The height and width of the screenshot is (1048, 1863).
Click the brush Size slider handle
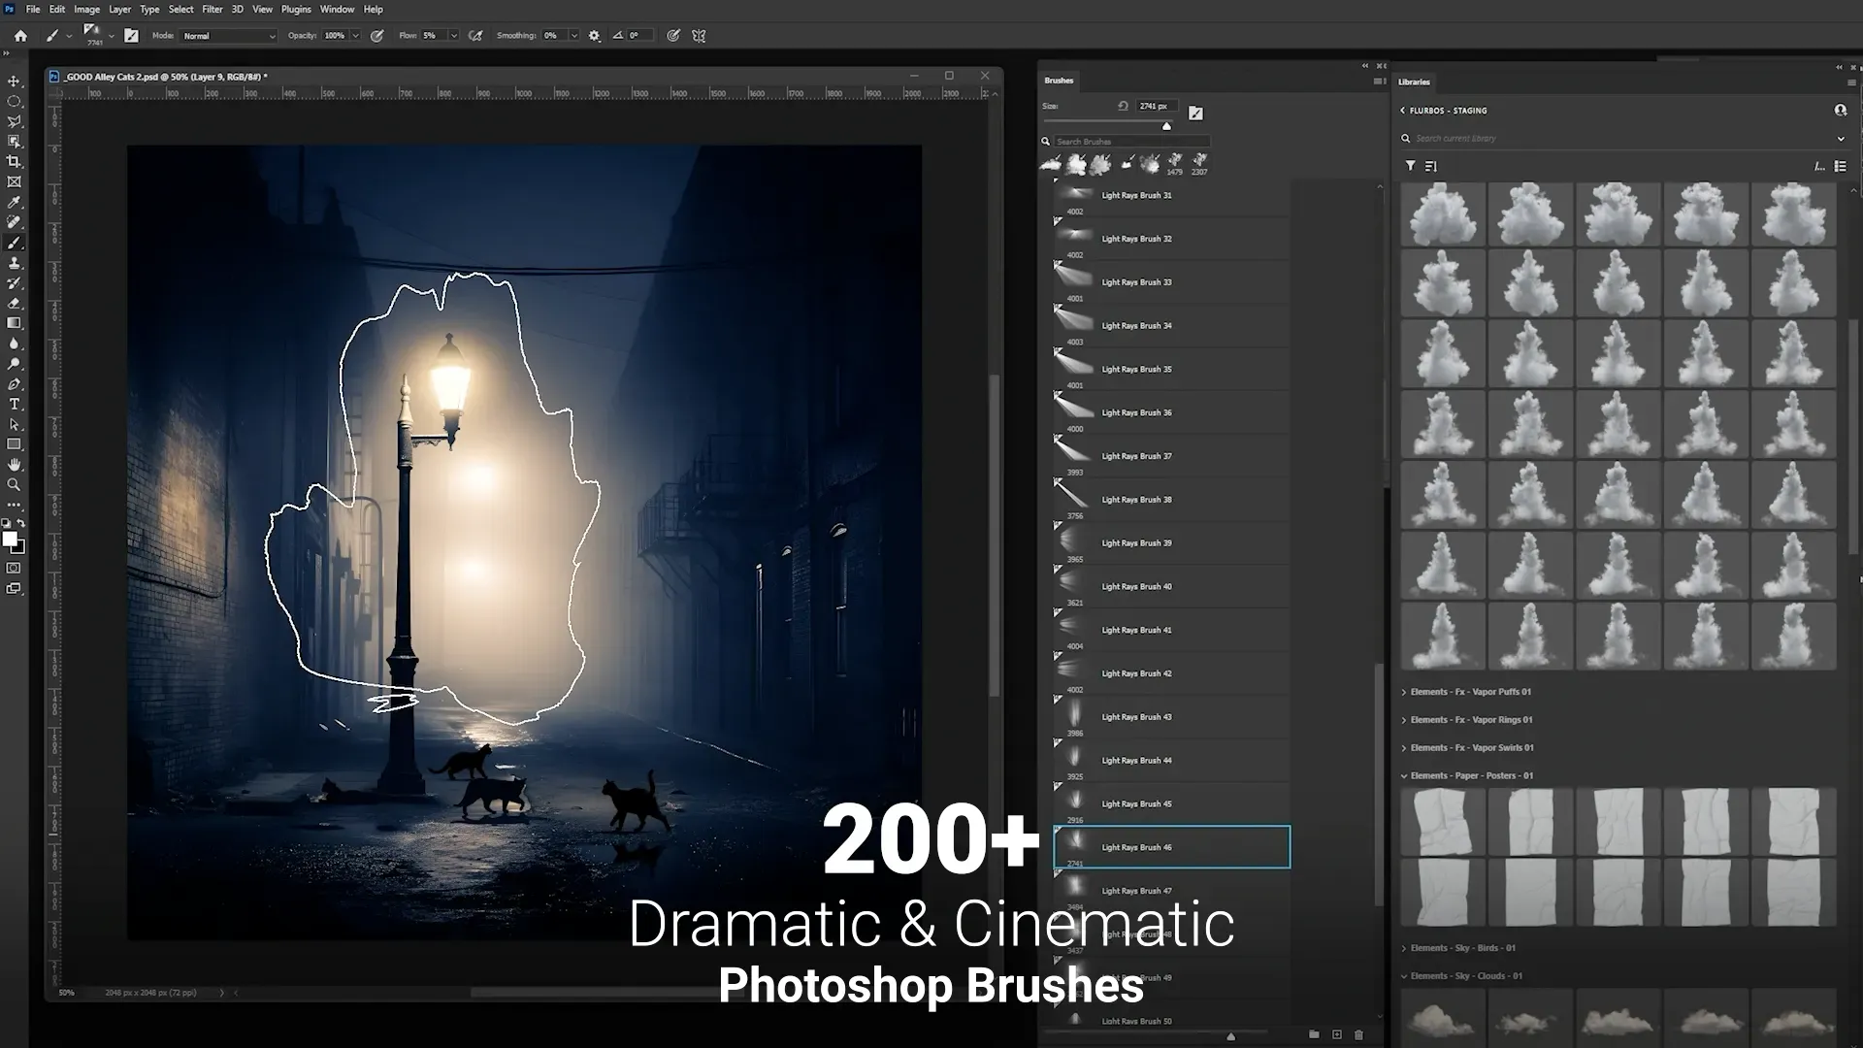1166,126
